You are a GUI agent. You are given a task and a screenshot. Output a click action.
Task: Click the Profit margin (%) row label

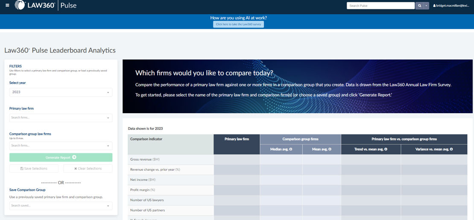pos(142,190)
